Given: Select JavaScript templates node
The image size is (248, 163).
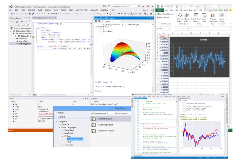Looking at the screenshot, I should click(68, 133).
